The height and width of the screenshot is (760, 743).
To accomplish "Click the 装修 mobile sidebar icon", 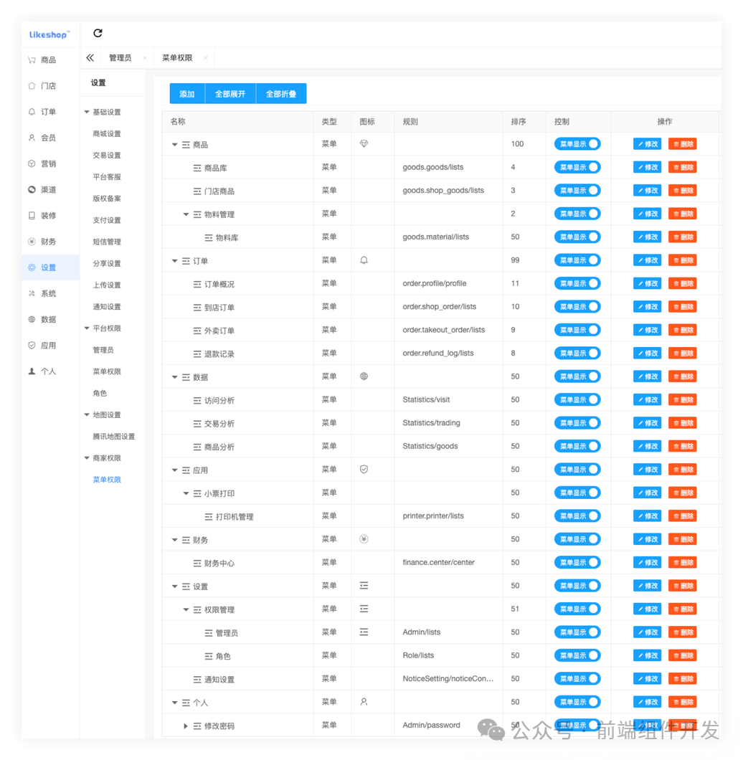I will [x=30, y=215].
